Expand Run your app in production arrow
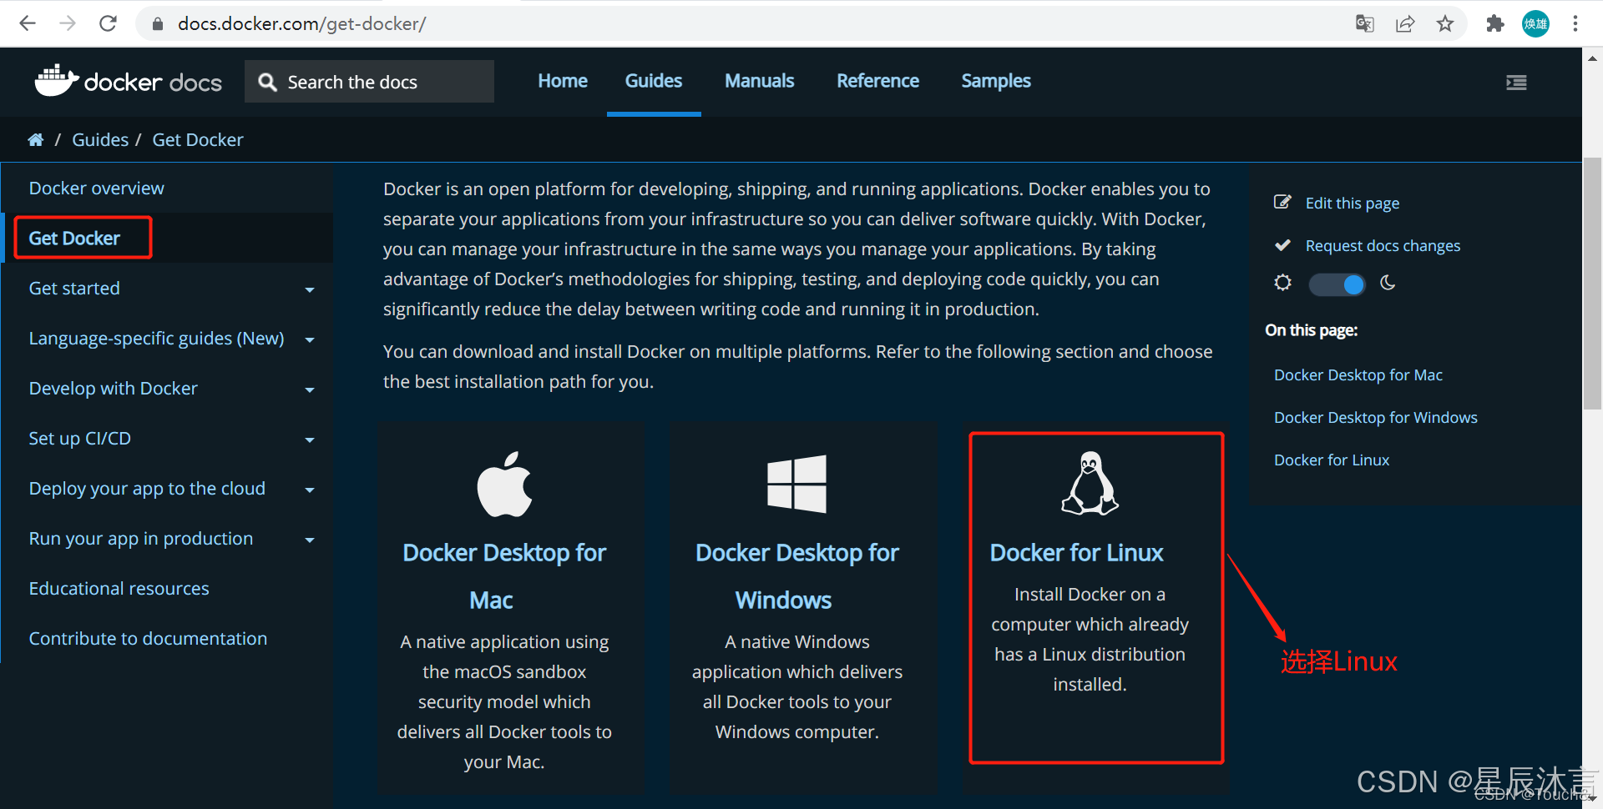The image size is (1603, 809). pyautogui.click(x=310, y=540)
